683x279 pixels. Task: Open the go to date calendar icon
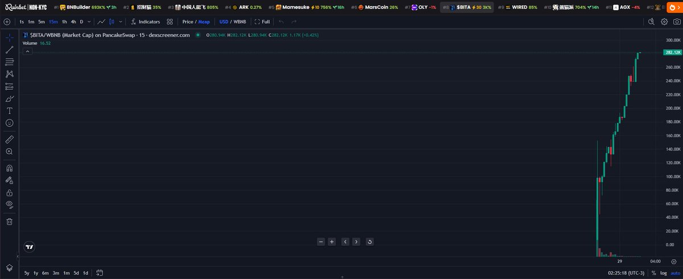pyautogui.click(x=100, y=273)
